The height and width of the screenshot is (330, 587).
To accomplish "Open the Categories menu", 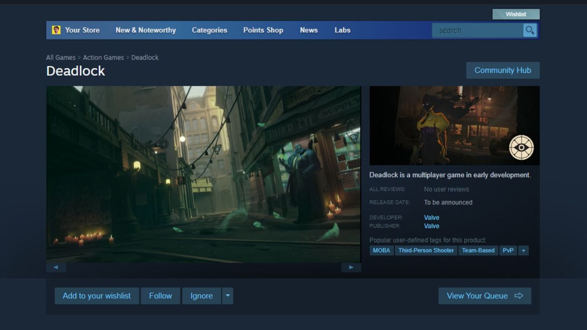I will [x=209, y=30].
